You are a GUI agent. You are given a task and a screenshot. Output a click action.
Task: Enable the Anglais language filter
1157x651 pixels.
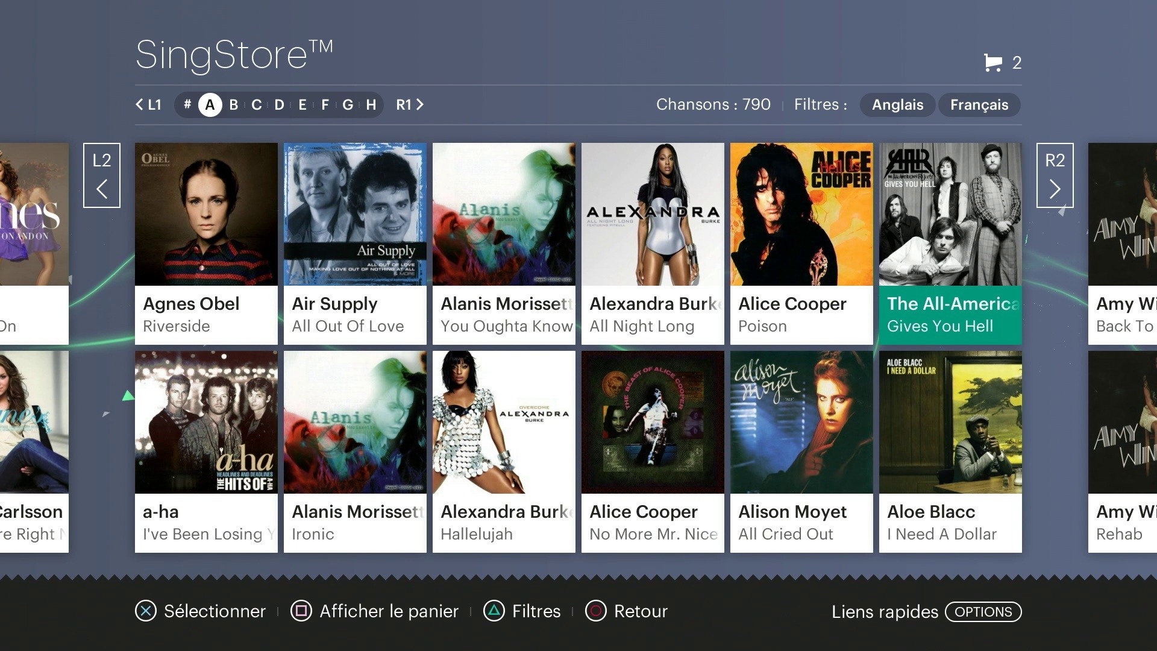coord(897,105)
